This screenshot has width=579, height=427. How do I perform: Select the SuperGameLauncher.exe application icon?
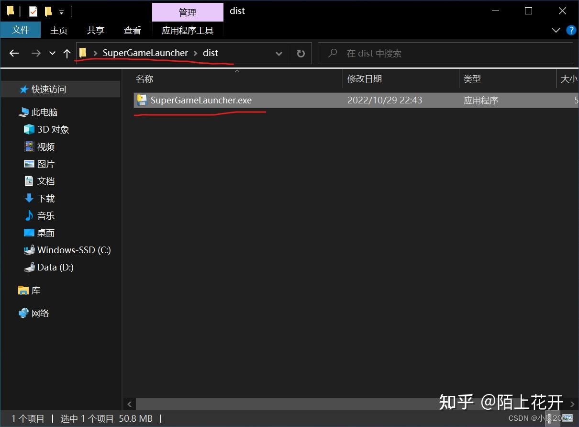pyautogui.click(x=142, y=100)
